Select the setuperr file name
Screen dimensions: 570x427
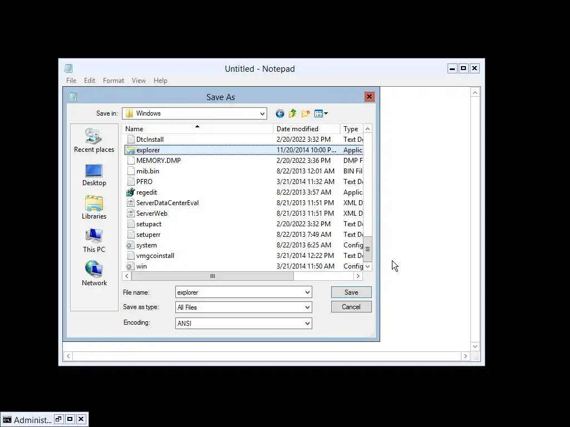(148, 235)
